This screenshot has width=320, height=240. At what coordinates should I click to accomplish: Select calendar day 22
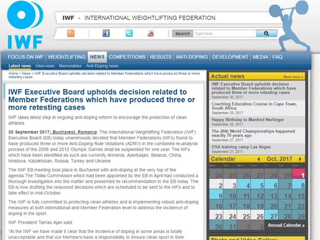[298, 204]
